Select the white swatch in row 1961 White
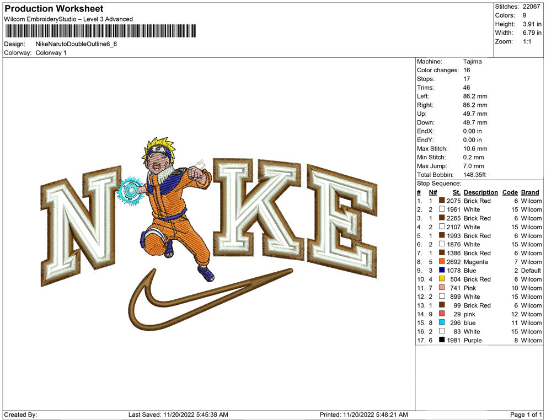Viewport: 546px width, 420px height. (x=442, y=209)
